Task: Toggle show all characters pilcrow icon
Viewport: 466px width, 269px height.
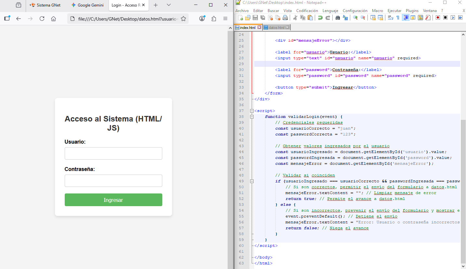Action: (x=397, y=18)
